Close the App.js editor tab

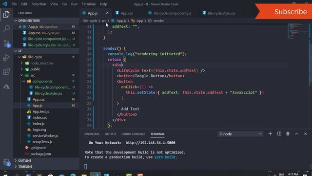point(107,13)
